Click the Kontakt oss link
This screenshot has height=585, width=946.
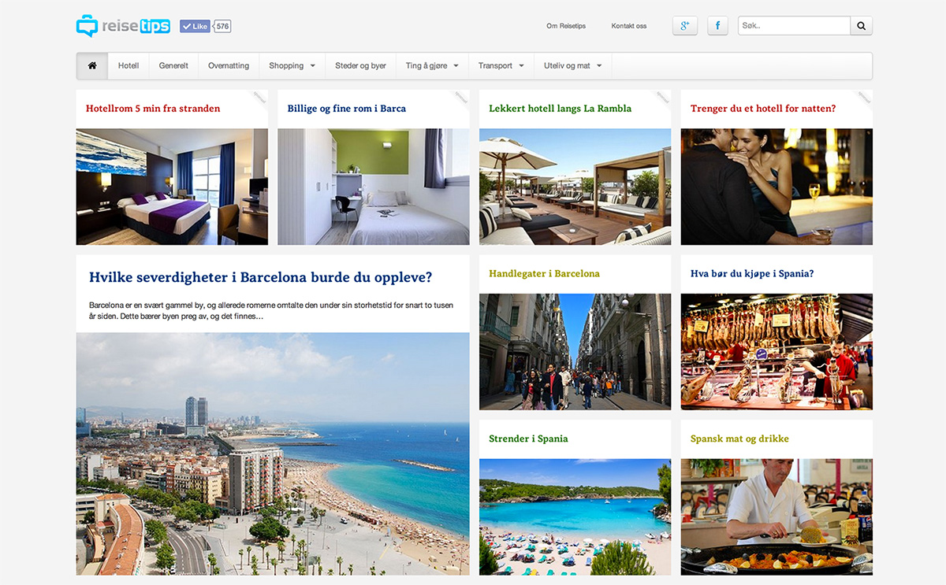(628, 26)
